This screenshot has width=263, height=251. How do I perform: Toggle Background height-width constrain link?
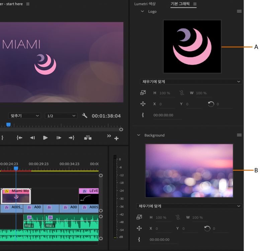178,218
